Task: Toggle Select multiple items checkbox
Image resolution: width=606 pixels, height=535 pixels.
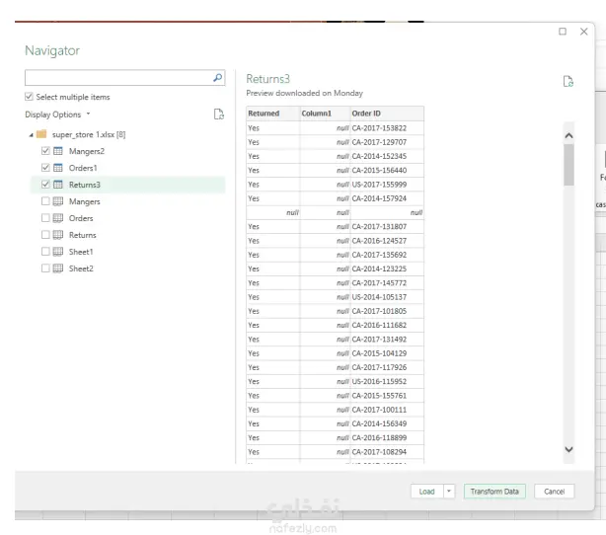Action: 29,97
